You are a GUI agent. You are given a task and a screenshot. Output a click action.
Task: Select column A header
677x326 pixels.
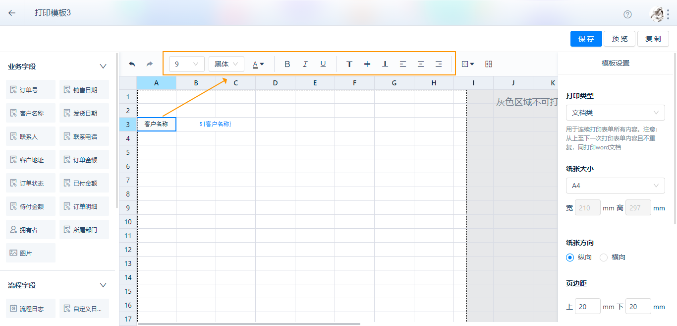pyautogui.click(x=157, y=83)
